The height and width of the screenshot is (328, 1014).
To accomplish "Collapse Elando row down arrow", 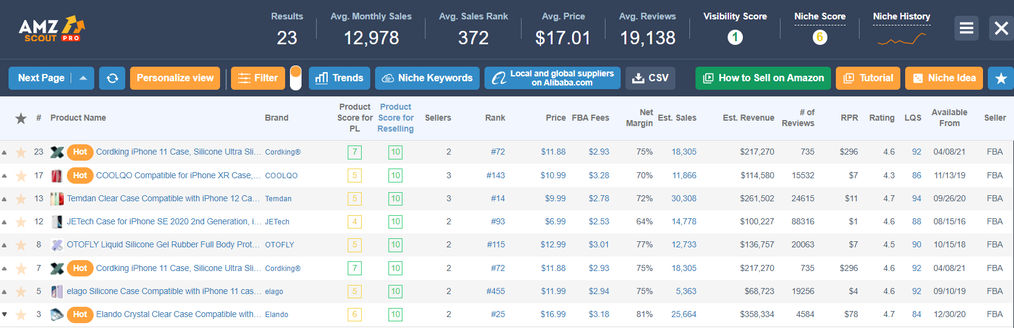I will coord(4,314).
